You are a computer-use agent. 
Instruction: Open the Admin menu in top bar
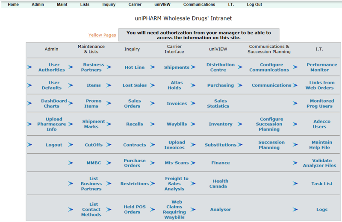coord(38,4)
